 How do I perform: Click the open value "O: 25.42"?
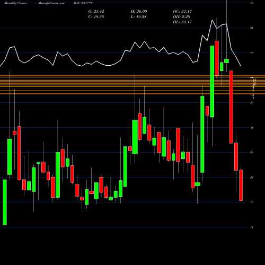[96, 12]
